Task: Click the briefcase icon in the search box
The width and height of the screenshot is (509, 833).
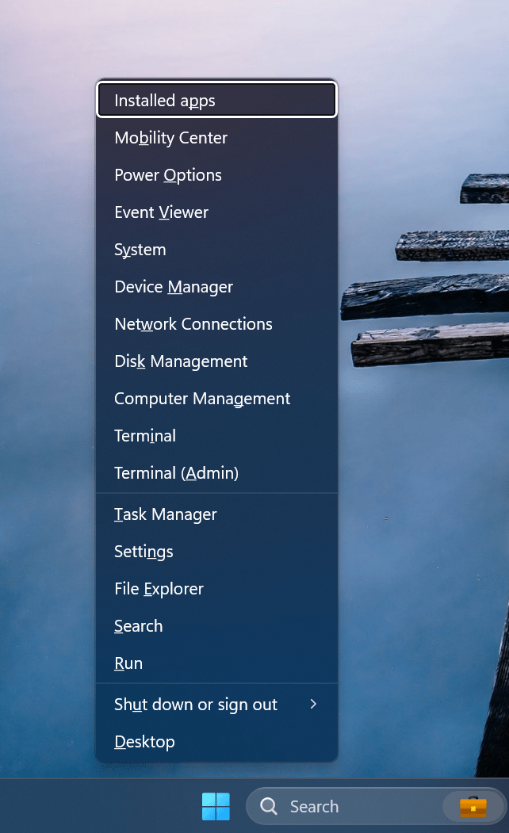Action: pos(473,807)
